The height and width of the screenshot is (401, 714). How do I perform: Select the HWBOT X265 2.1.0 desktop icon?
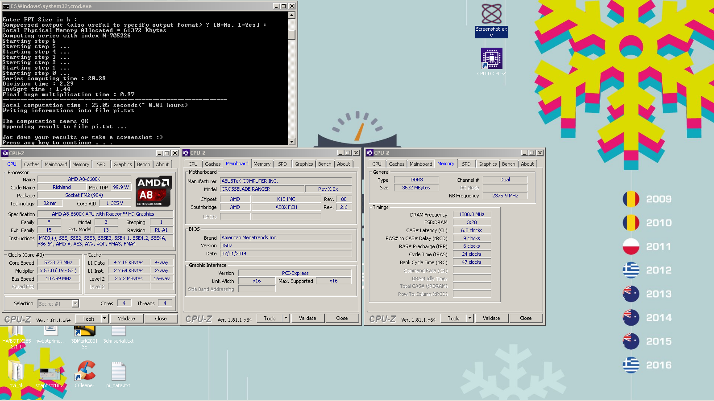tap(17, 338)
